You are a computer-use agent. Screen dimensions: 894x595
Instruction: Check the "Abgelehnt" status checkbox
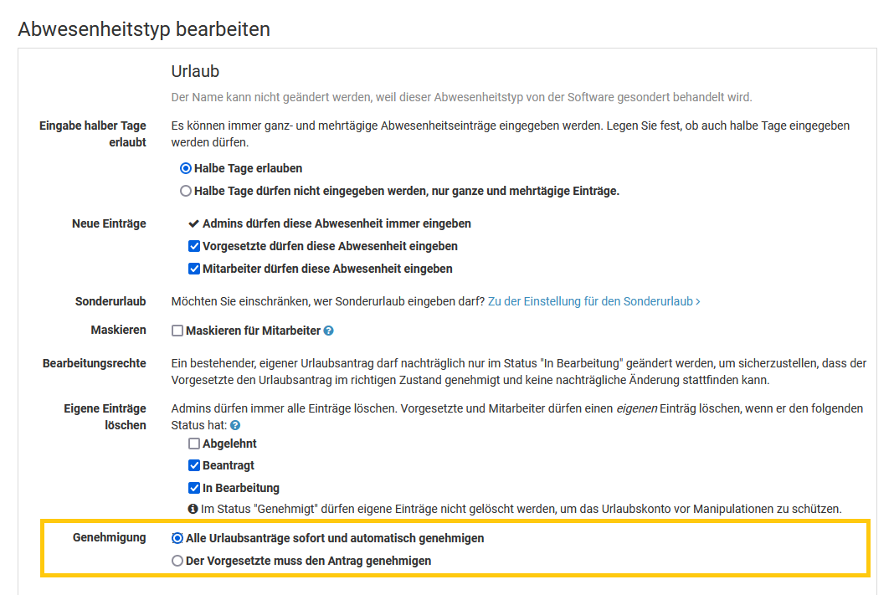tap(194, 444)
